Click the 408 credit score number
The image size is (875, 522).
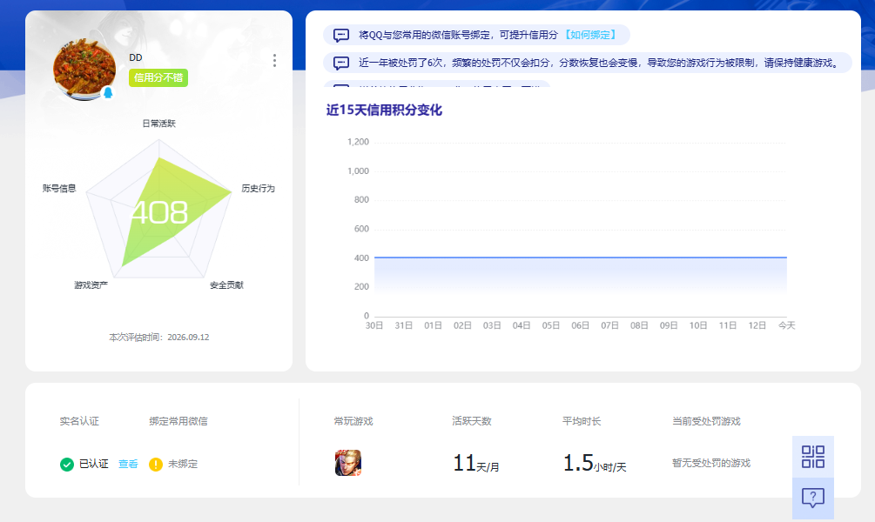tap(159, 212)
